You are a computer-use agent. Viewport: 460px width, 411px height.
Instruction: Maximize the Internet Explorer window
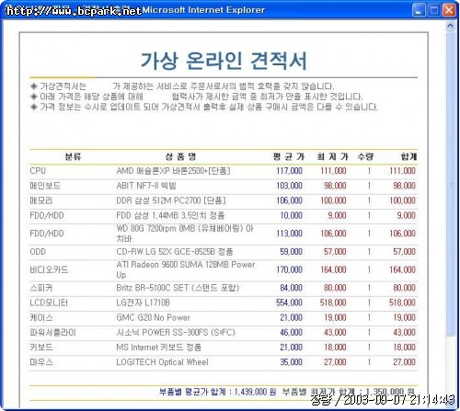tap(434, 10)
